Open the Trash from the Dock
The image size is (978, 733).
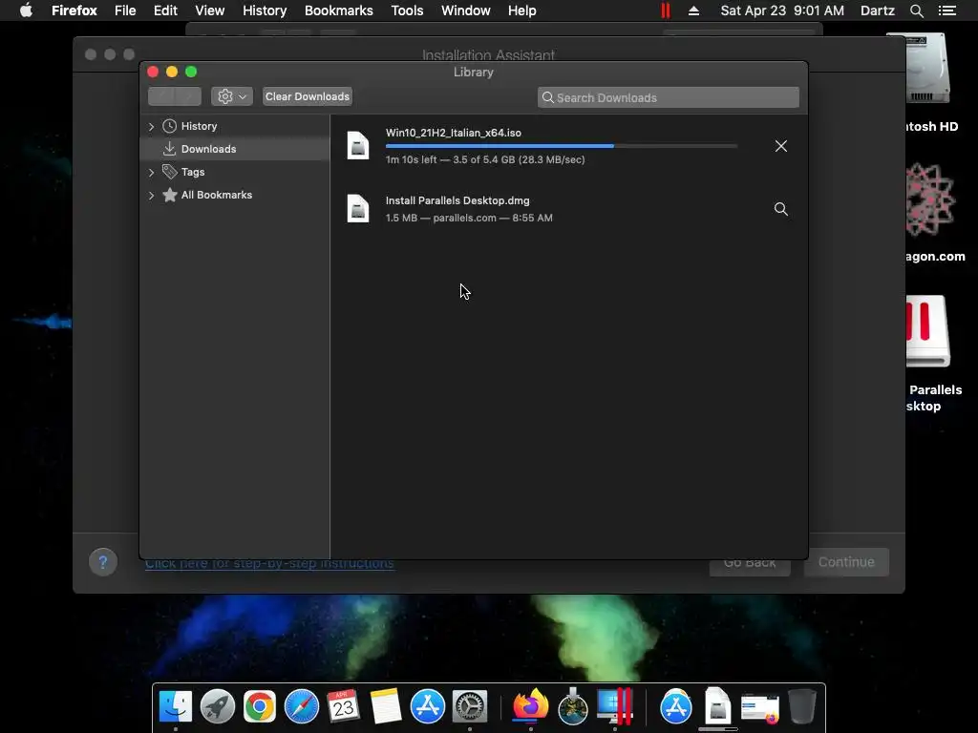coord(802,706)
